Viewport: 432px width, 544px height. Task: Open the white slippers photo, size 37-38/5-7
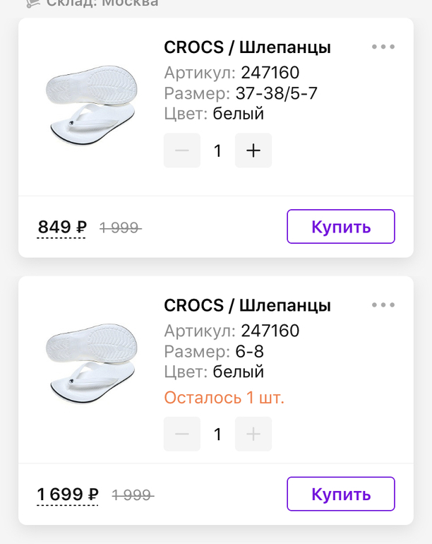pos(90,106)
